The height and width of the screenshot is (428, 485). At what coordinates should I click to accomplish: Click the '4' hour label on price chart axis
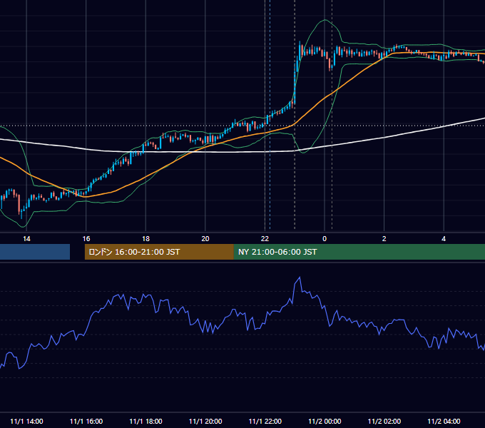coord(444,239)
